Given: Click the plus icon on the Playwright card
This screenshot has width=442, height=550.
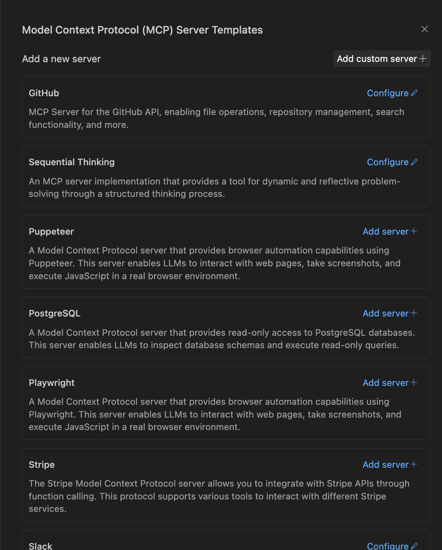Looking at the screenshot, I should click(x=414, y=383).
